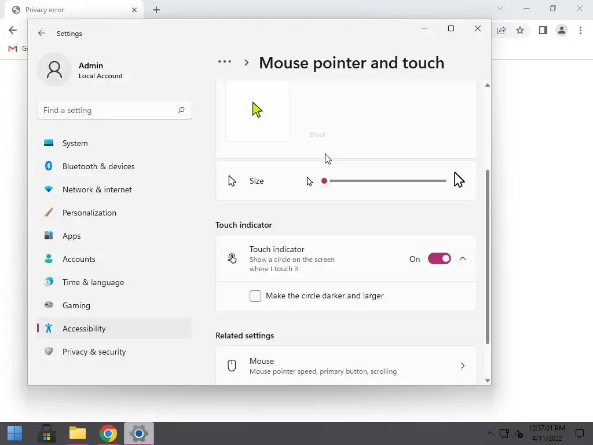Open System settings category

click(114, 143)
